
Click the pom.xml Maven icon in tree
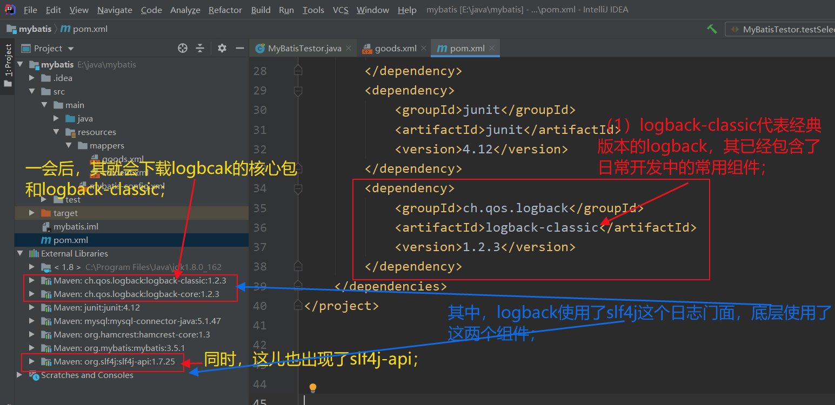[46, 240]
